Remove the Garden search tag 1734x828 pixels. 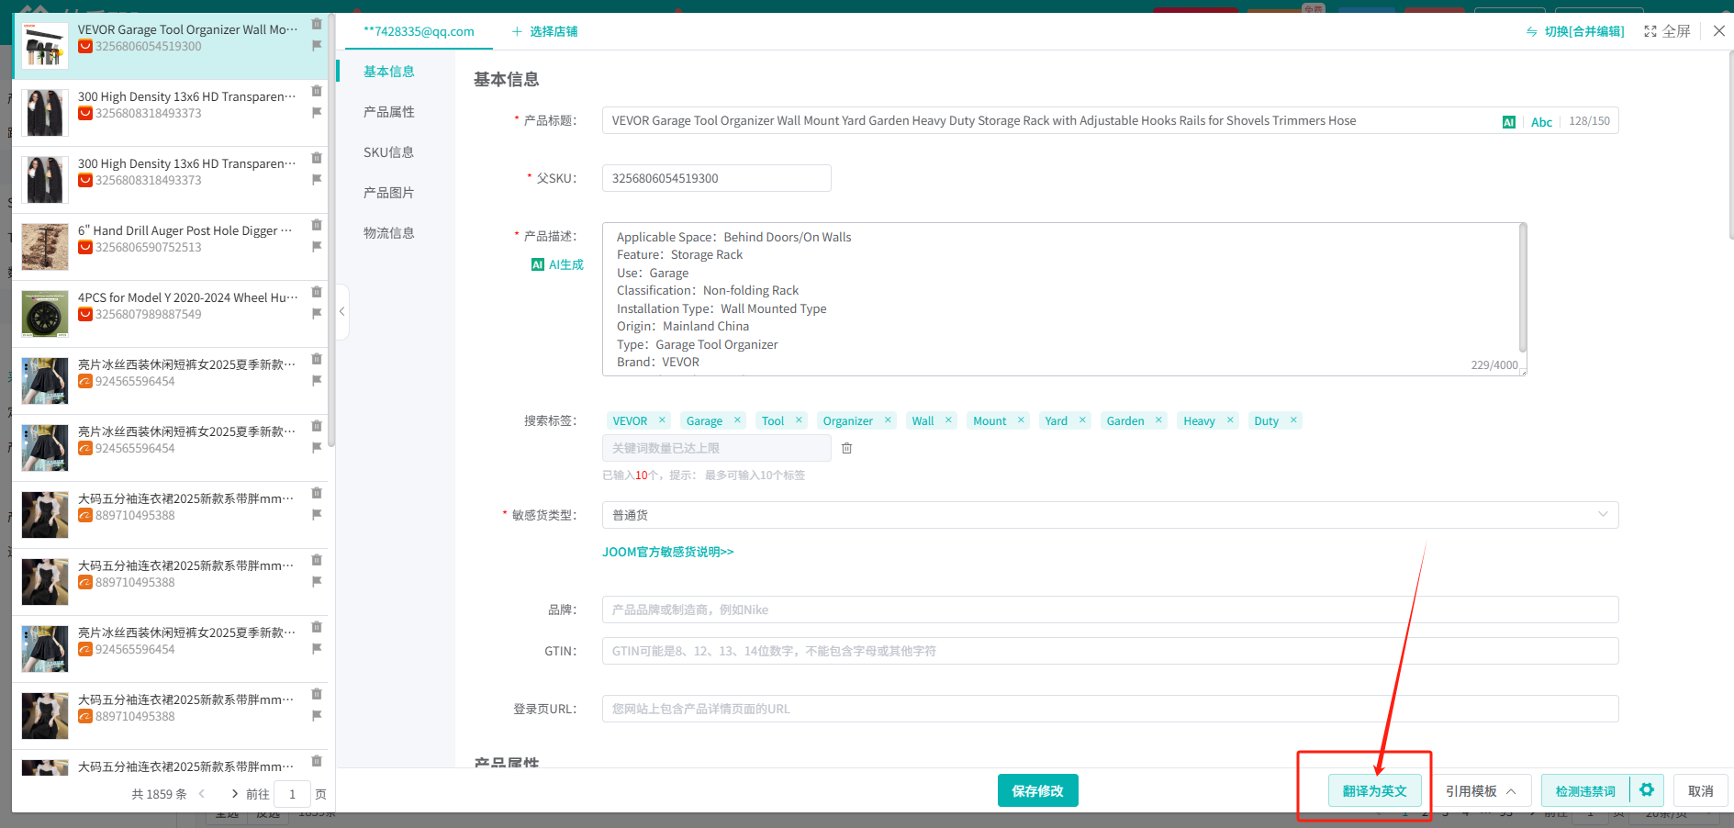[x=1158, y=420]
